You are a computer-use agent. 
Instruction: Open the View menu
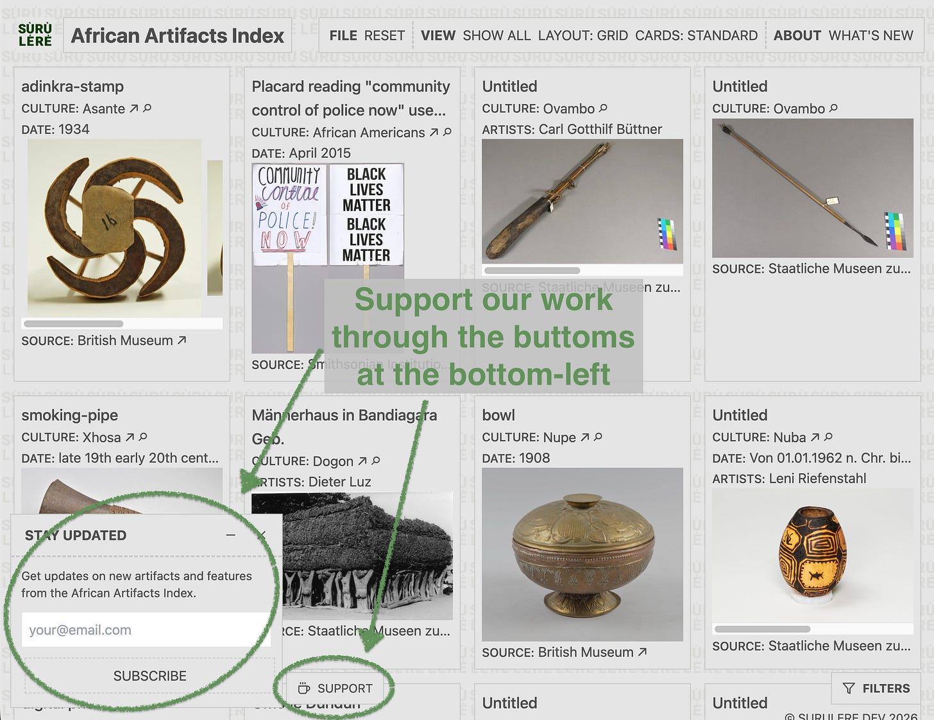(438, 35)
